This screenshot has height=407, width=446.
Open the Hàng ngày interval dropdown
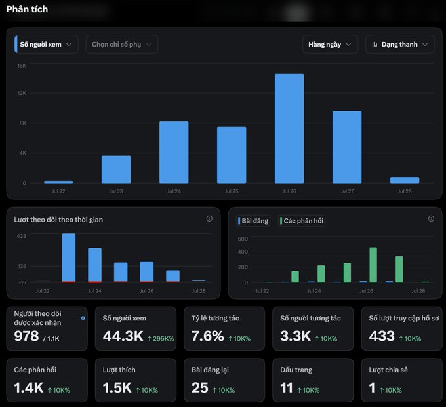click(330, 45)
